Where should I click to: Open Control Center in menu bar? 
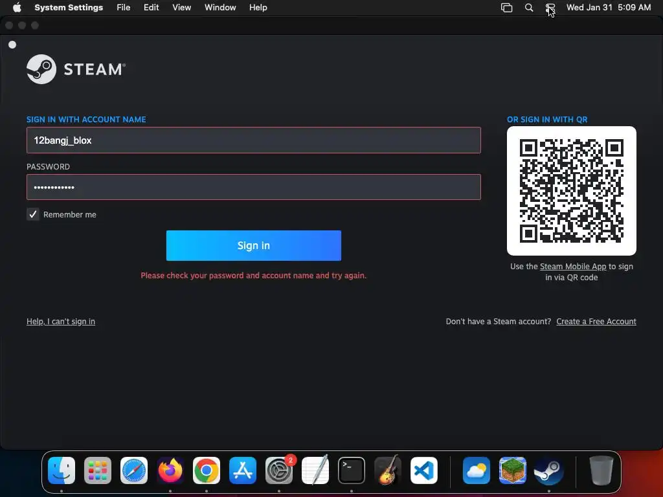click(x=550, y=7)
